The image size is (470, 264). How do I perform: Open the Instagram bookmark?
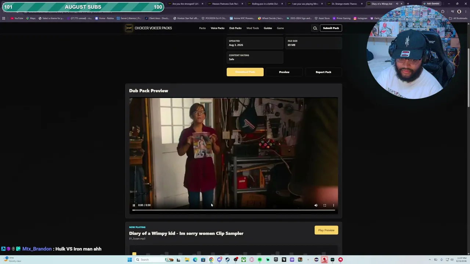point(360,18)
